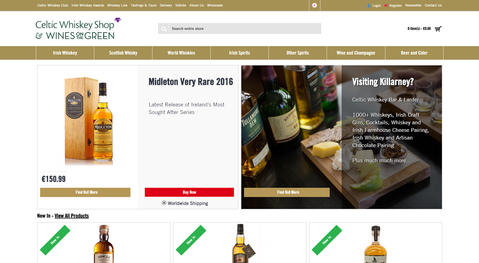Open the View All Products link
Screen dimensions: 479x263
pos(72,216)
